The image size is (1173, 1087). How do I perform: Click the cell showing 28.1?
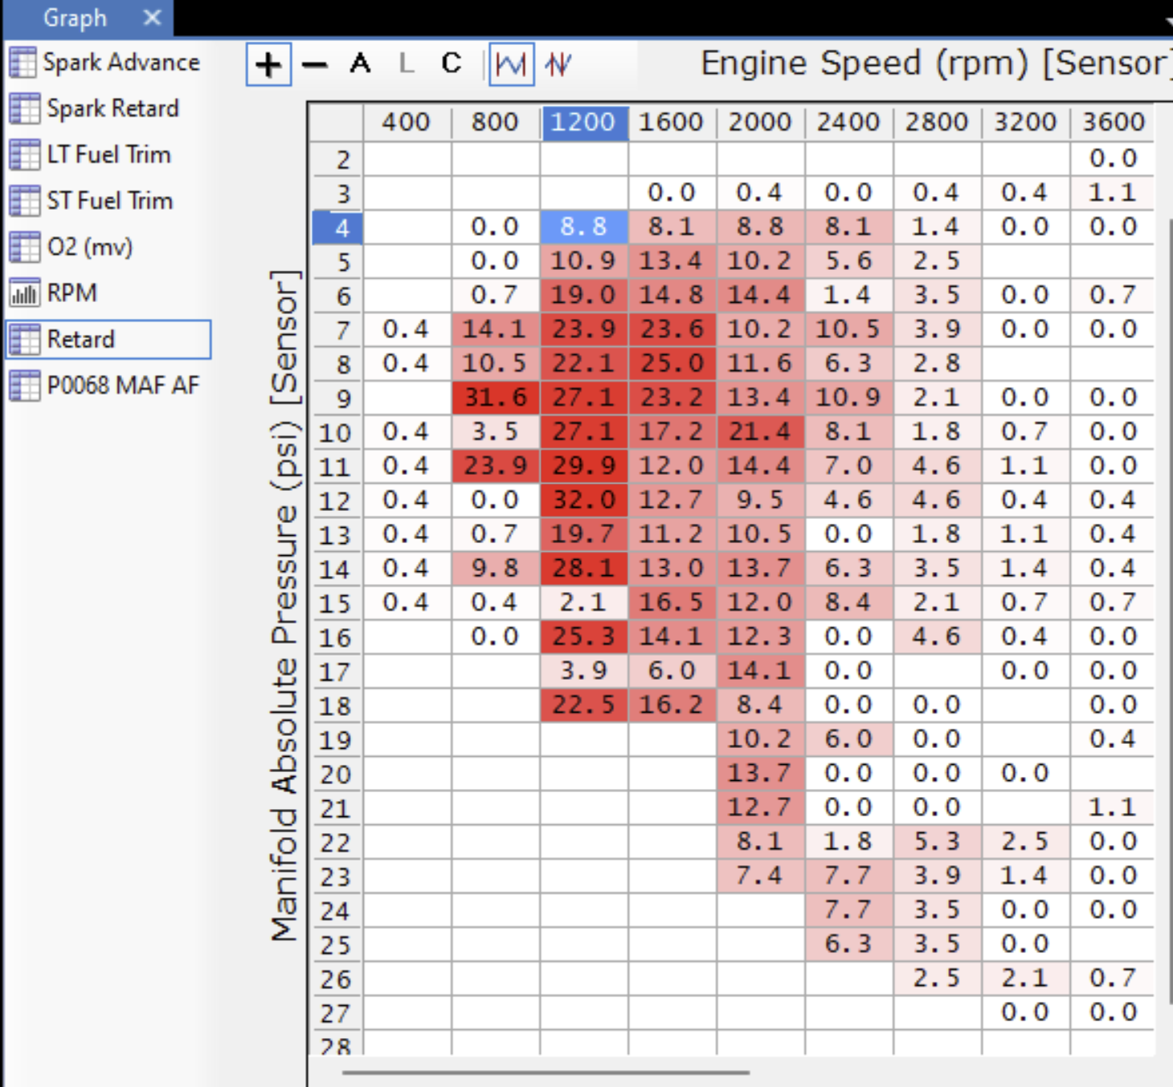[x=584, y=568]
